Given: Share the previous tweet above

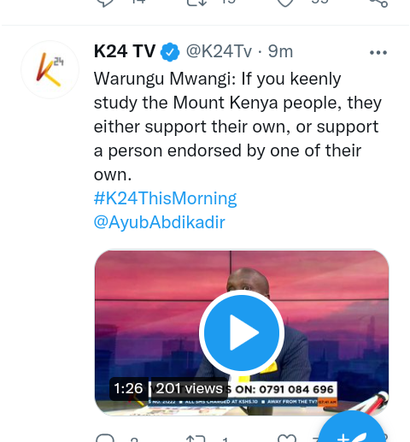Looking at the screenshot, I should (x=378, y=3).
